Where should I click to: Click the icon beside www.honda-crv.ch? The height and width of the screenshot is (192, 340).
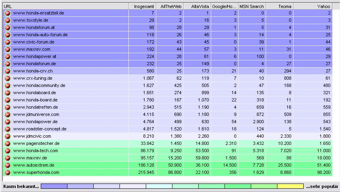pyautogui.click(x=7, y=71)
